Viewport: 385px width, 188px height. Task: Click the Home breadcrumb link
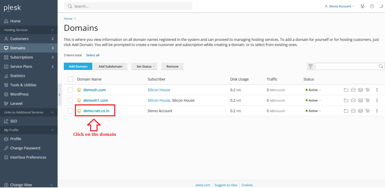[68, 19]
